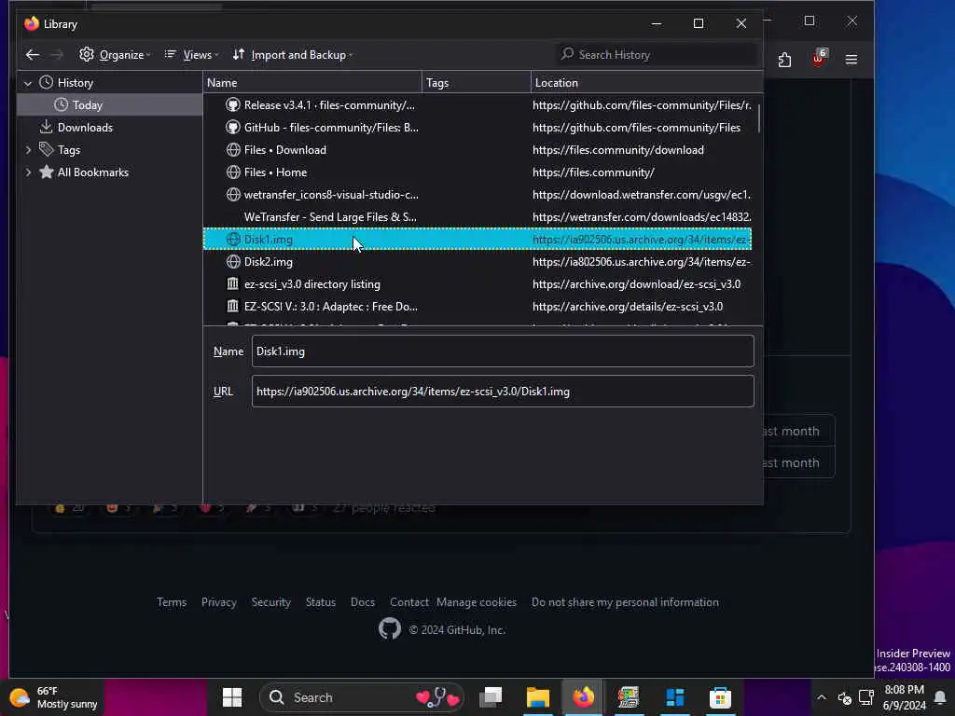This screenshot has width=955, height=716.
Task: Open the Privacy footer link
Action: click(218, 602)
